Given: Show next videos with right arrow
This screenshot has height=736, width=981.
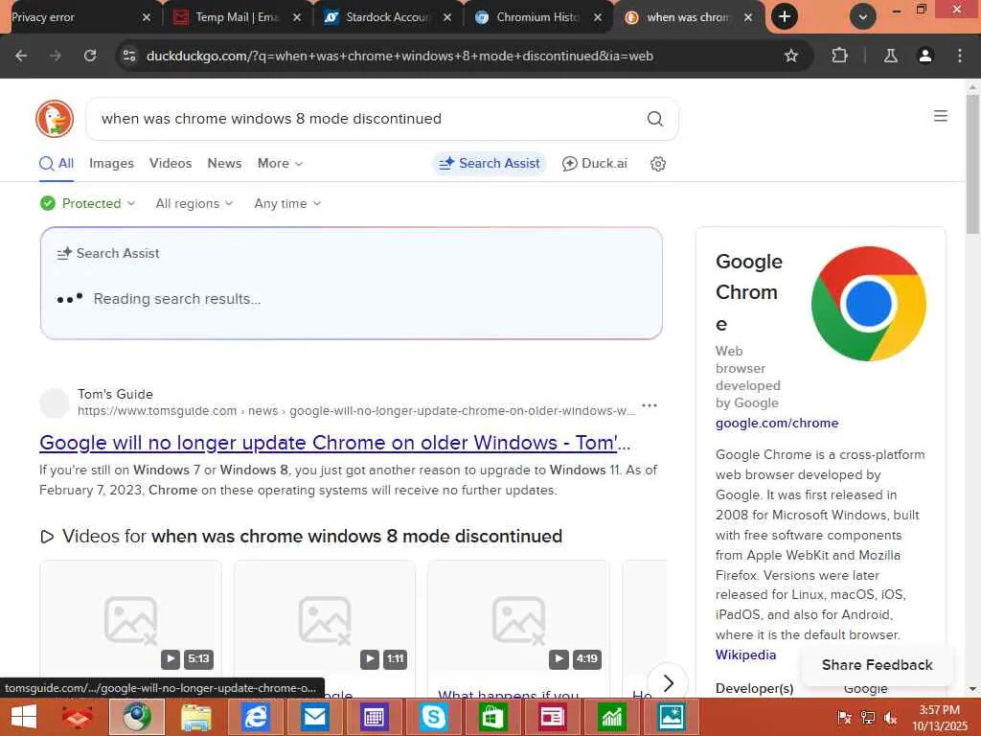Looking at the screenshot, I should click(667, 682).
